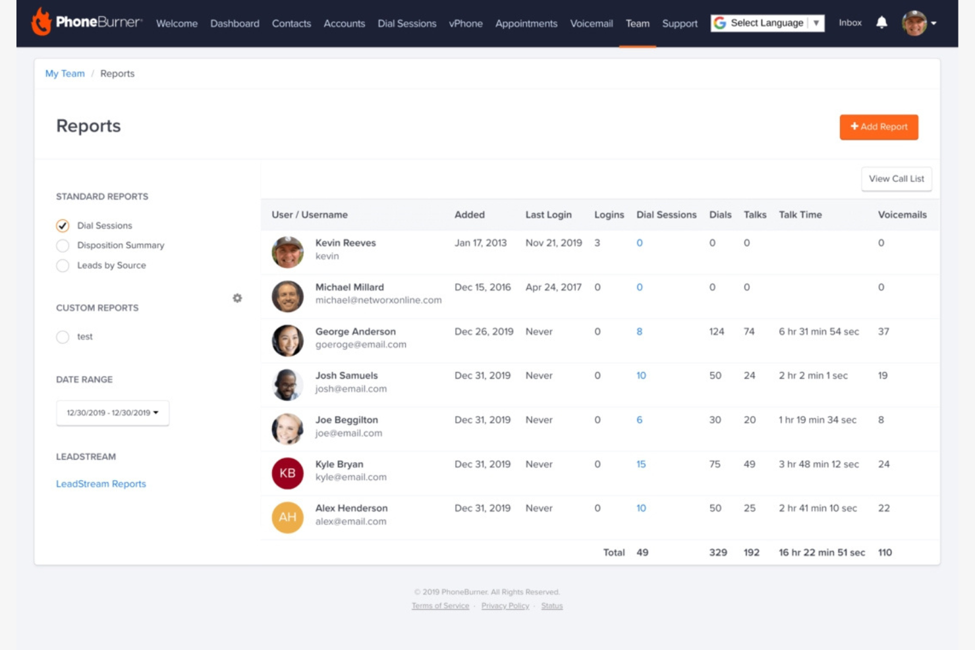Choose the custom report named test
975x650 pixels.
[x=63, y=337]
